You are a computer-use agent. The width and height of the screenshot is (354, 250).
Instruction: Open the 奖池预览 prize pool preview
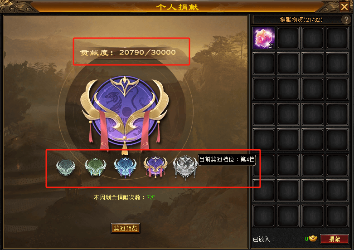tap(125, 228)
